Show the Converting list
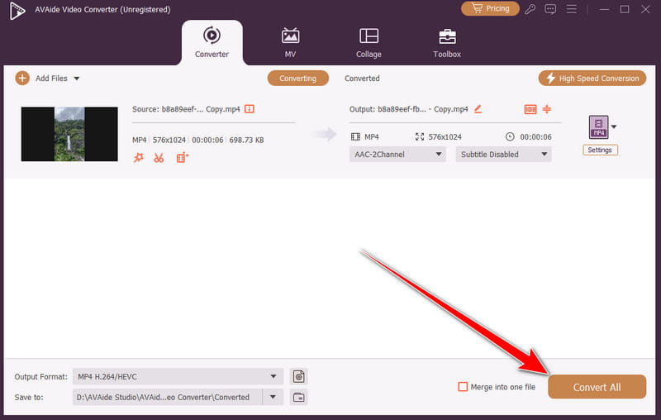Viewport: 661px width, 420px height. [297, 79]
